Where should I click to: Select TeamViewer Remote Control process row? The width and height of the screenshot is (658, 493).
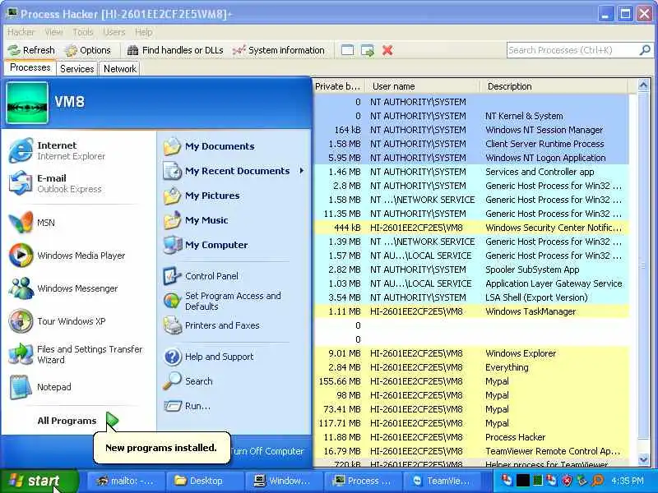[470, 451]
